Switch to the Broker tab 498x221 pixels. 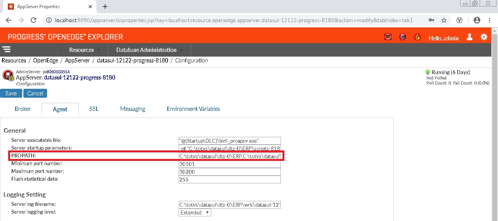[x=23, y=109]
